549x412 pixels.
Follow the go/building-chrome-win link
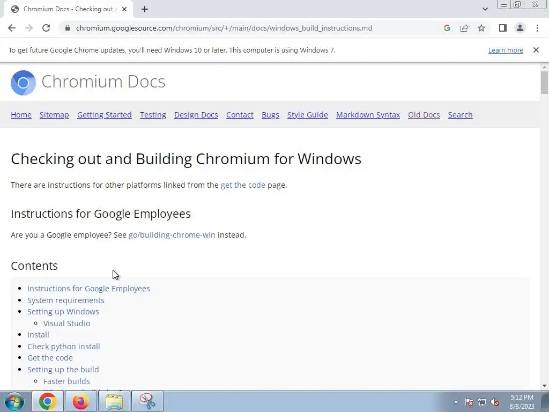[172, 235]
